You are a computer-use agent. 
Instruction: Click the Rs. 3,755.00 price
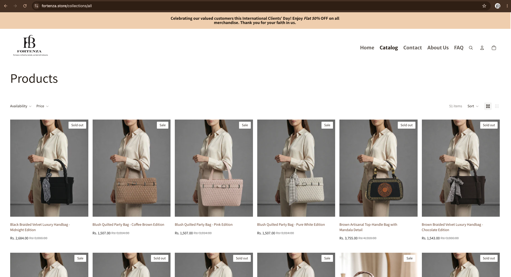[349, 238]
